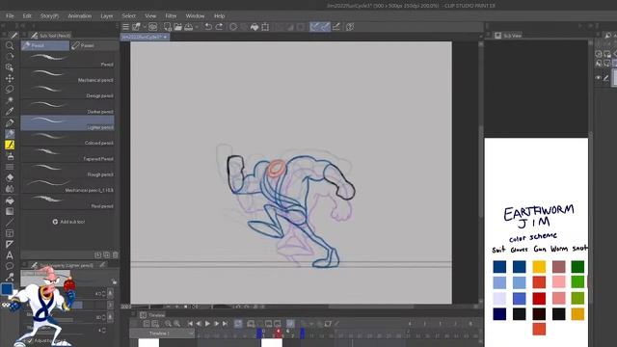The width and height of the screenshot is (617, 347).
Task: Toggle the eye visibility icon in right panel
Action: (x=598, y=78)
